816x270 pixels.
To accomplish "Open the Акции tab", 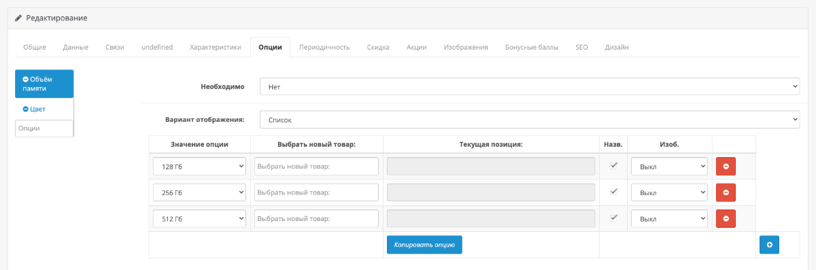I will 417,47.
